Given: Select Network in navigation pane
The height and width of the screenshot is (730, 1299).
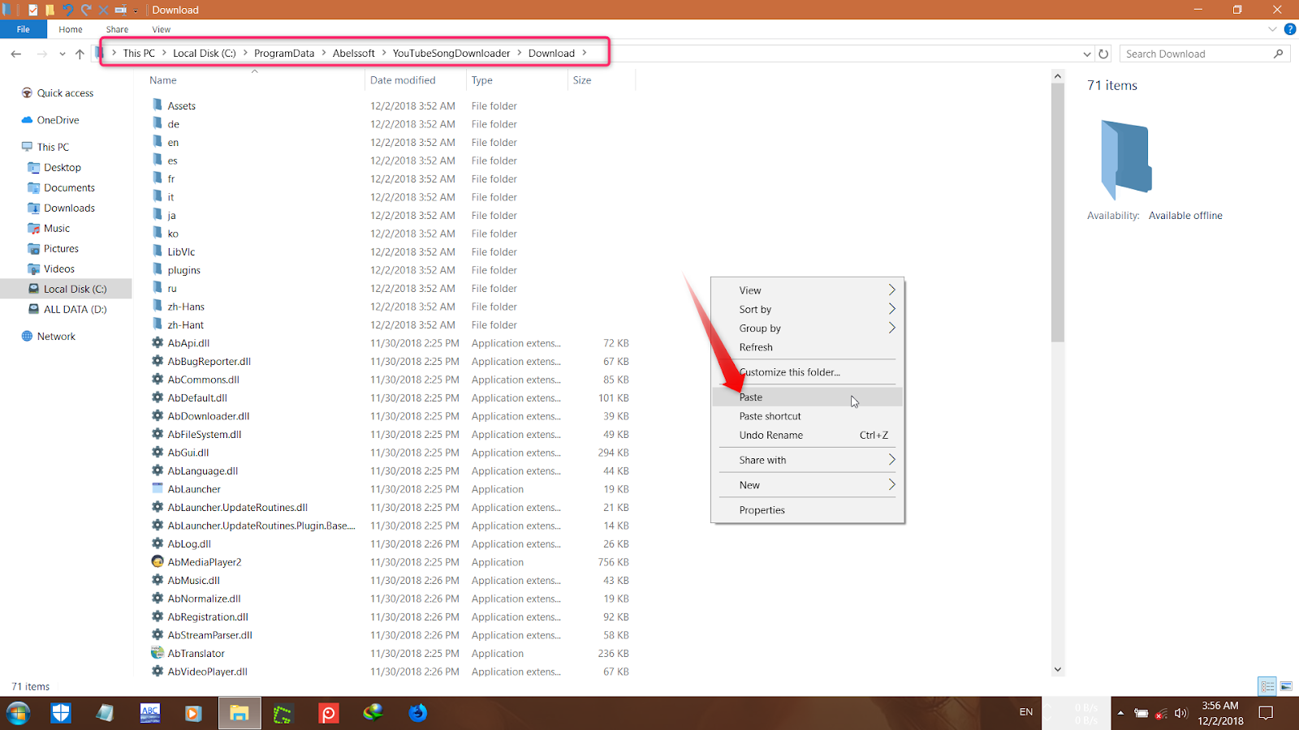Looking at the screenshot, I should tap(56, 337).
